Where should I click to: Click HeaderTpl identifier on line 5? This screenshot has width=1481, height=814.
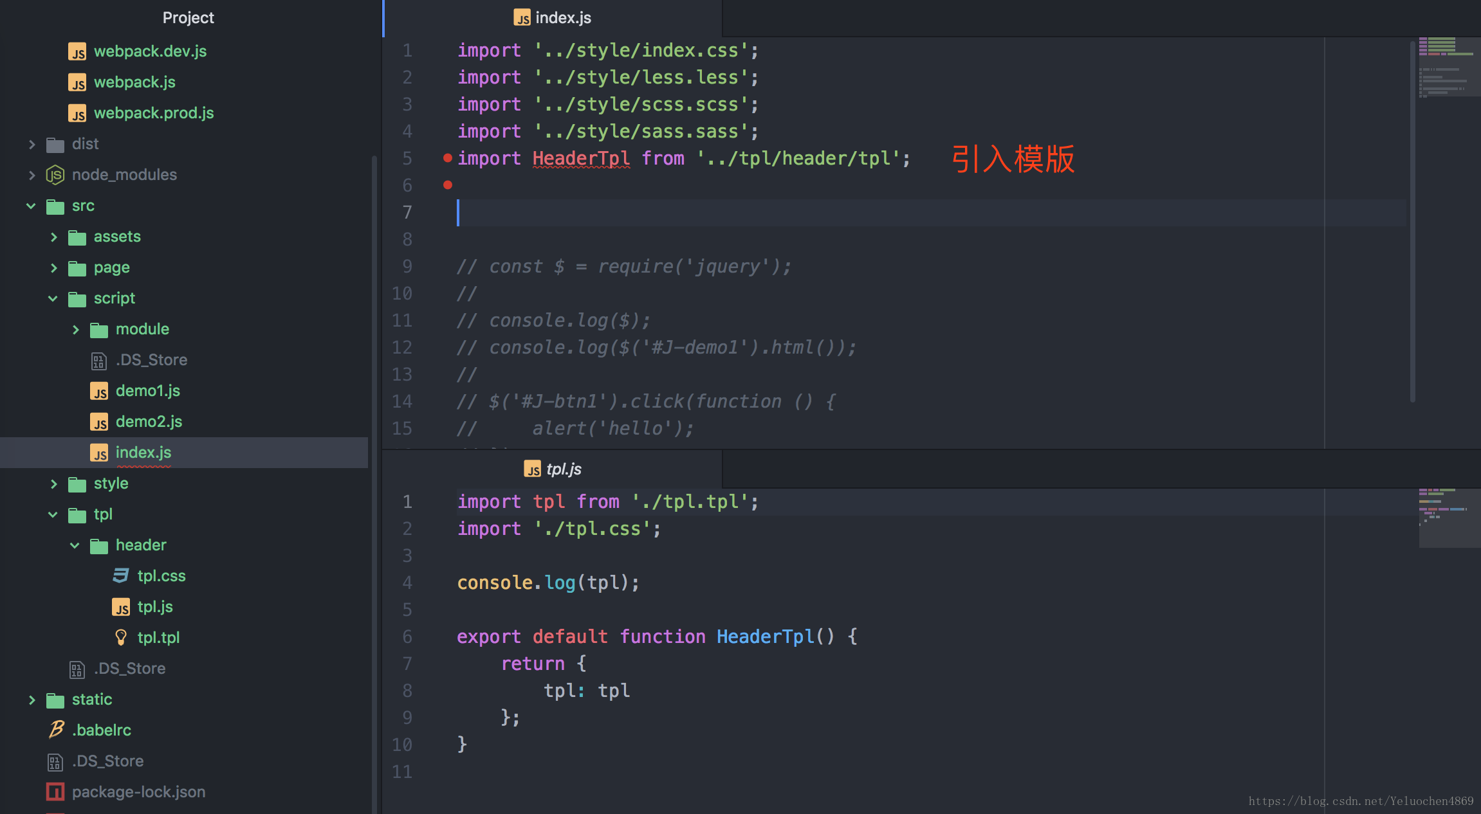[x=581, y=158]
